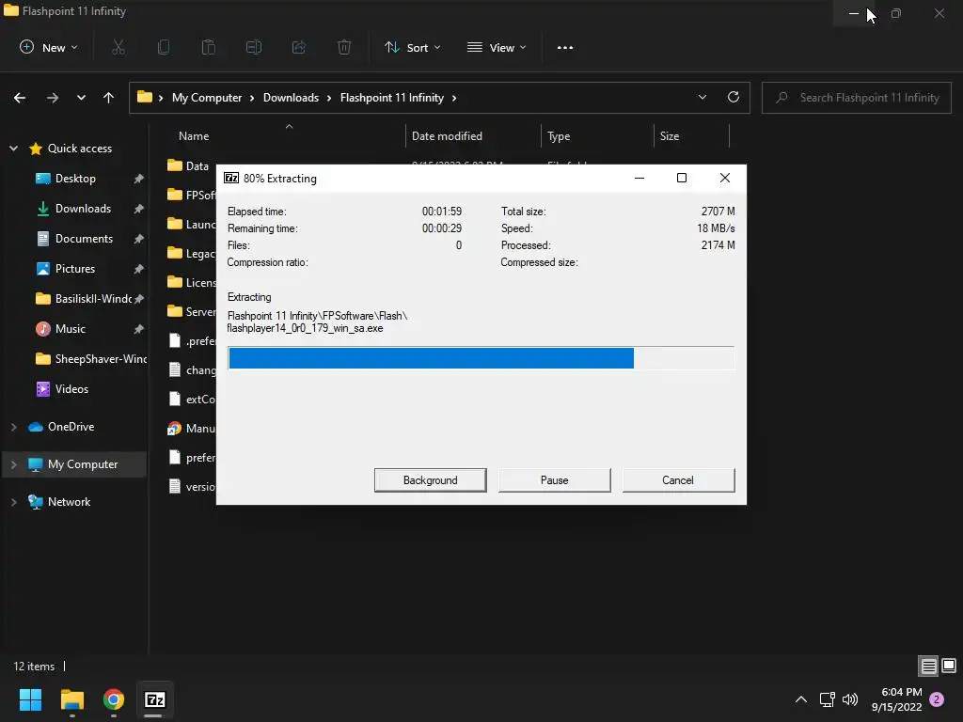Screen dimensions: 963x722
Task: Expand the My Computer tree node
Action: click(13, 464)
